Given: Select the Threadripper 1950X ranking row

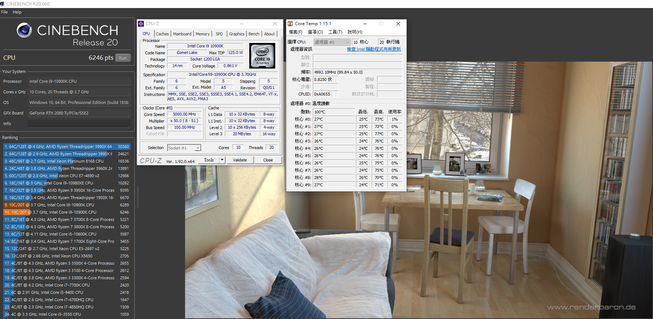Looking at the screenshot, I should click(x=67, y=198).
